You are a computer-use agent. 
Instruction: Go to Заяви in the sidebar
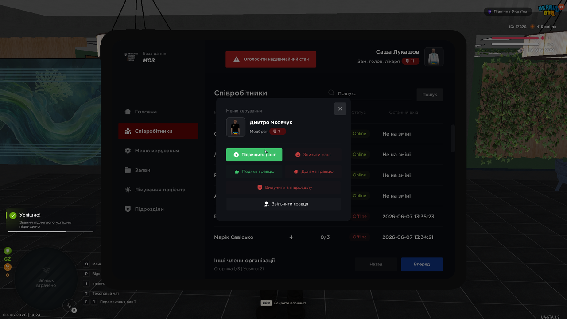pos(158,170)
